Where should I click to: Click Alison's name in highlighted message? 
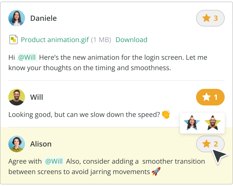coord(41,144)
